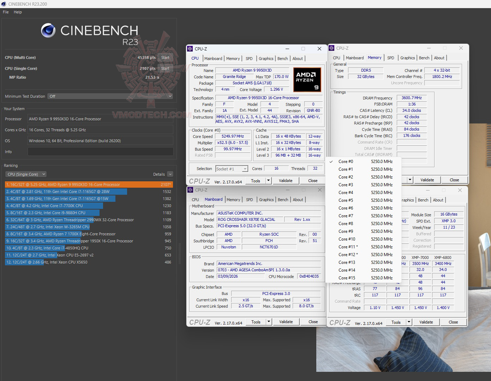This screenshot has width=491, height=381.
Task: Click the Code Name value 'Granite Ridge'
Action: (x=234, y=77)
